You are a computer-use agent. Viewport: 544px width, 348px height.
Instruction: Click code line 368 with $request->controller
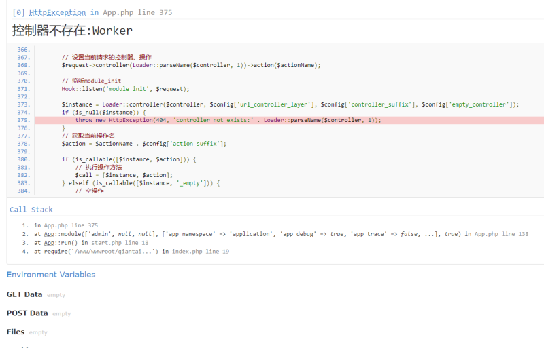pyautogui.click(x=191, y=65)
